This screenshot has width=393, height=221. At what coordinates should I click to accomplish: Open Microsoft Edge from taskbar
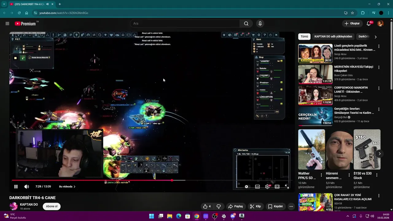tap(179, 216)
